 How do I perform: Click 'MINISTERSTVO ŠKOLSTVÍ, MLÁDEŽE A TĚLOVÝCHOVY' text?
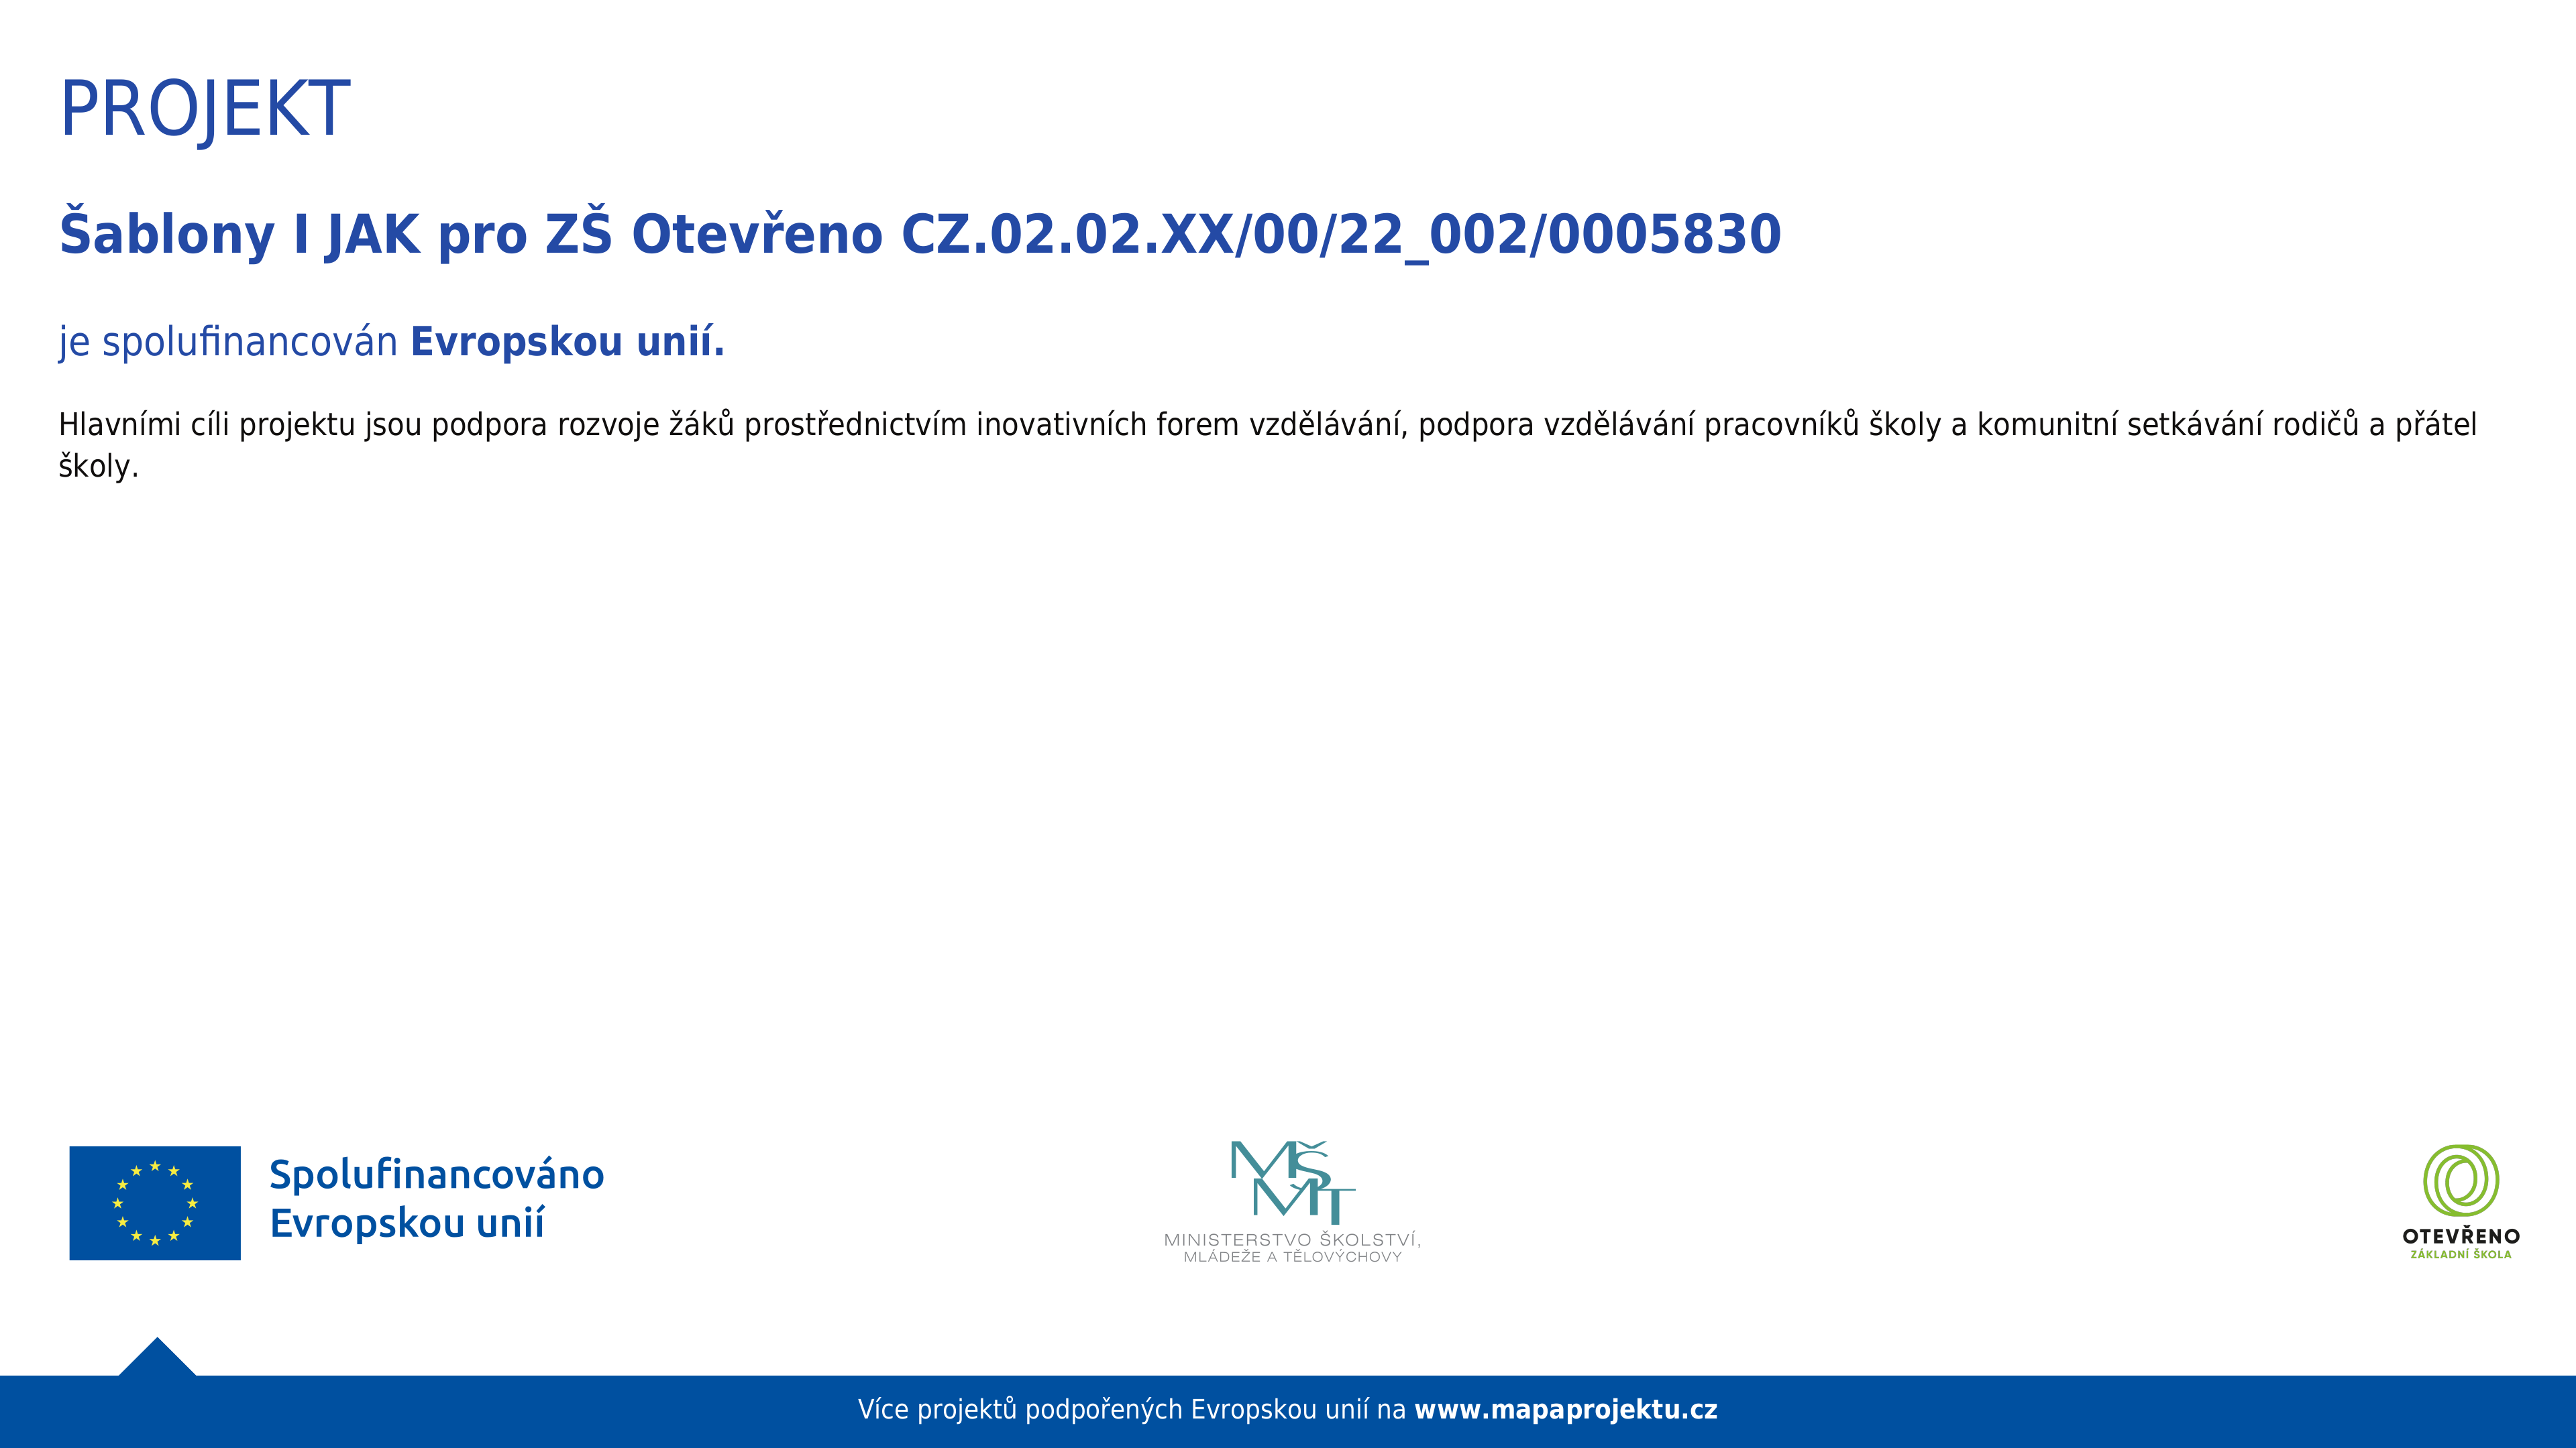[x=1292, y=1248]
